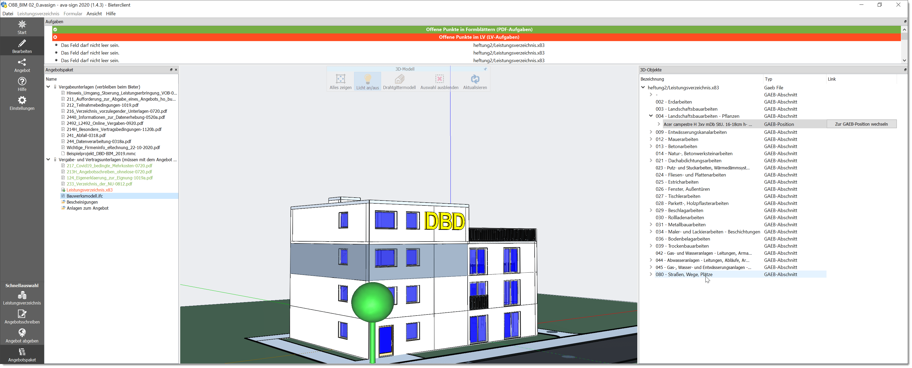Select 039 - Trockenbauarbeiten row
This screenshot has height=368, width=912.
tap(682, 246)
